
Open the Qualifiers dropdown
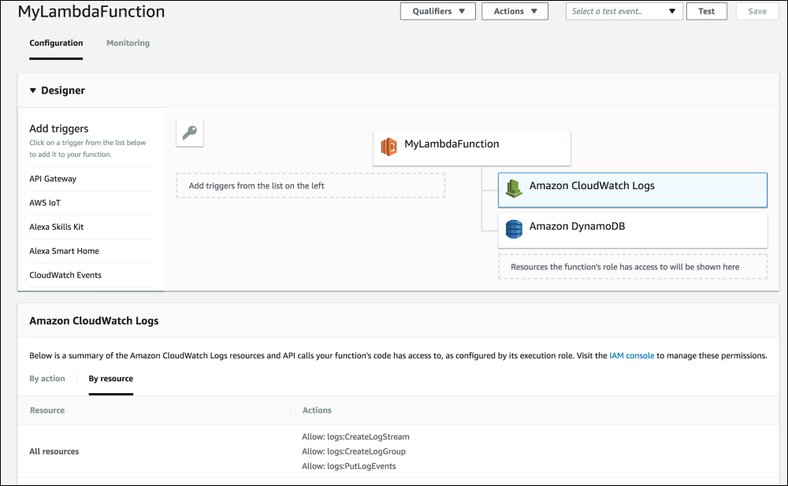437,11
